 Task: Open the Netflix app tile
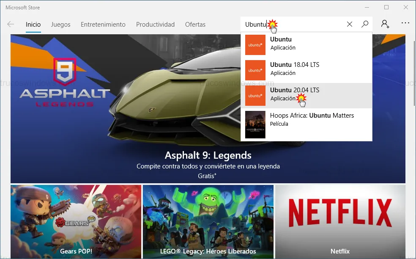[340, 221]
